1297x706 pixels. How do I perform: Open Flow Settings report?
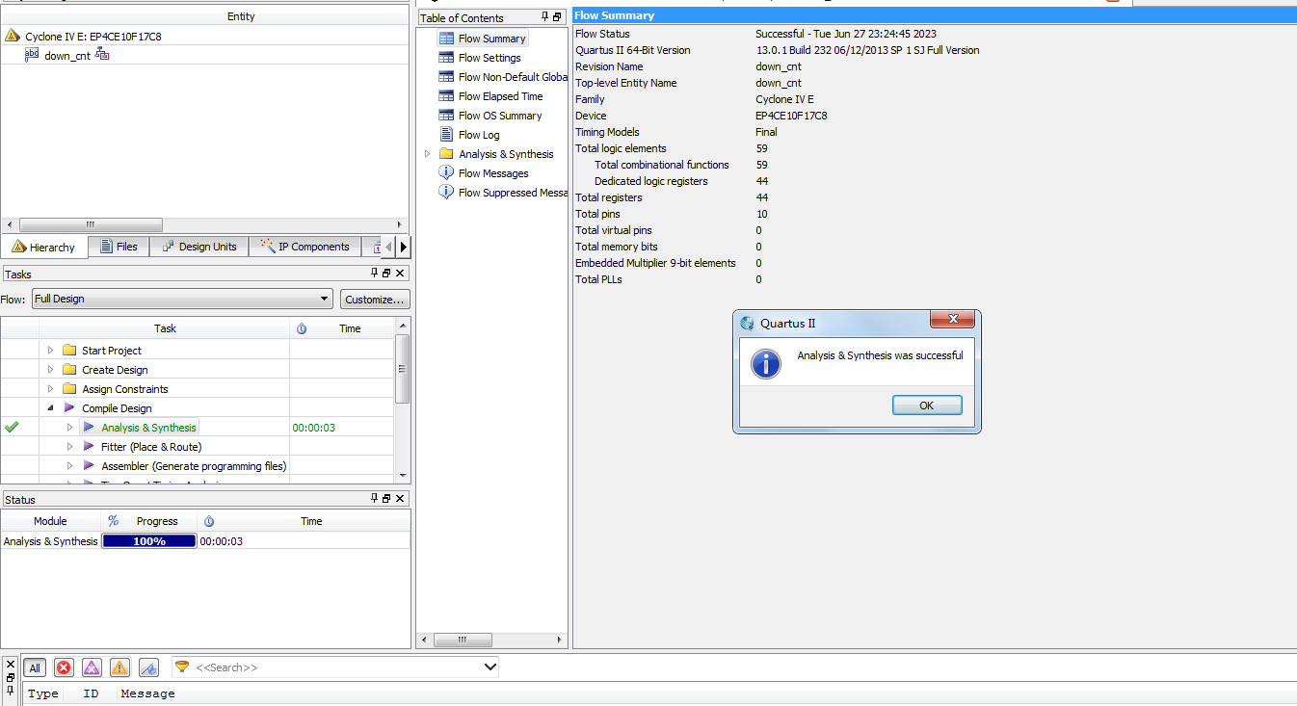click(490, 58)
